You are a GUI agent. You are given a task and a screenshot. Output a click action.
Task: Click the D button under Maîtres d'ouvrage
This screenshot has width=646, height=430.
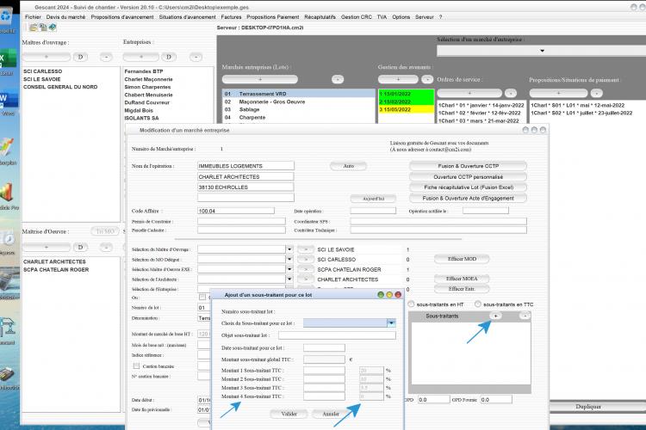(x=80, y=57)
